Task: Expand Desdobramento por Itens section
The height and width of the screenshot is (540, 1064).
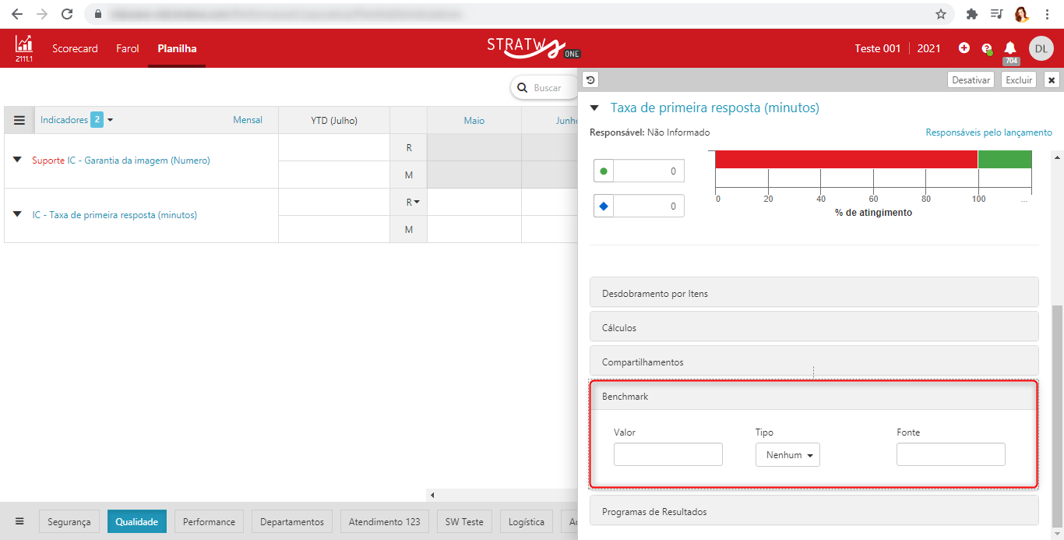Action: (x=814, y=293)
